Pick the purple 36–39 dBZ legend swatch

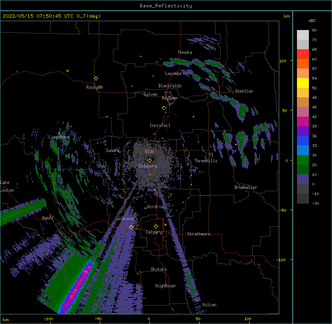point(303,131)
